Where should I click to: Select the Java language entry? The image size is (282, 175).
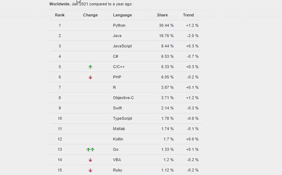coord(117,36)
